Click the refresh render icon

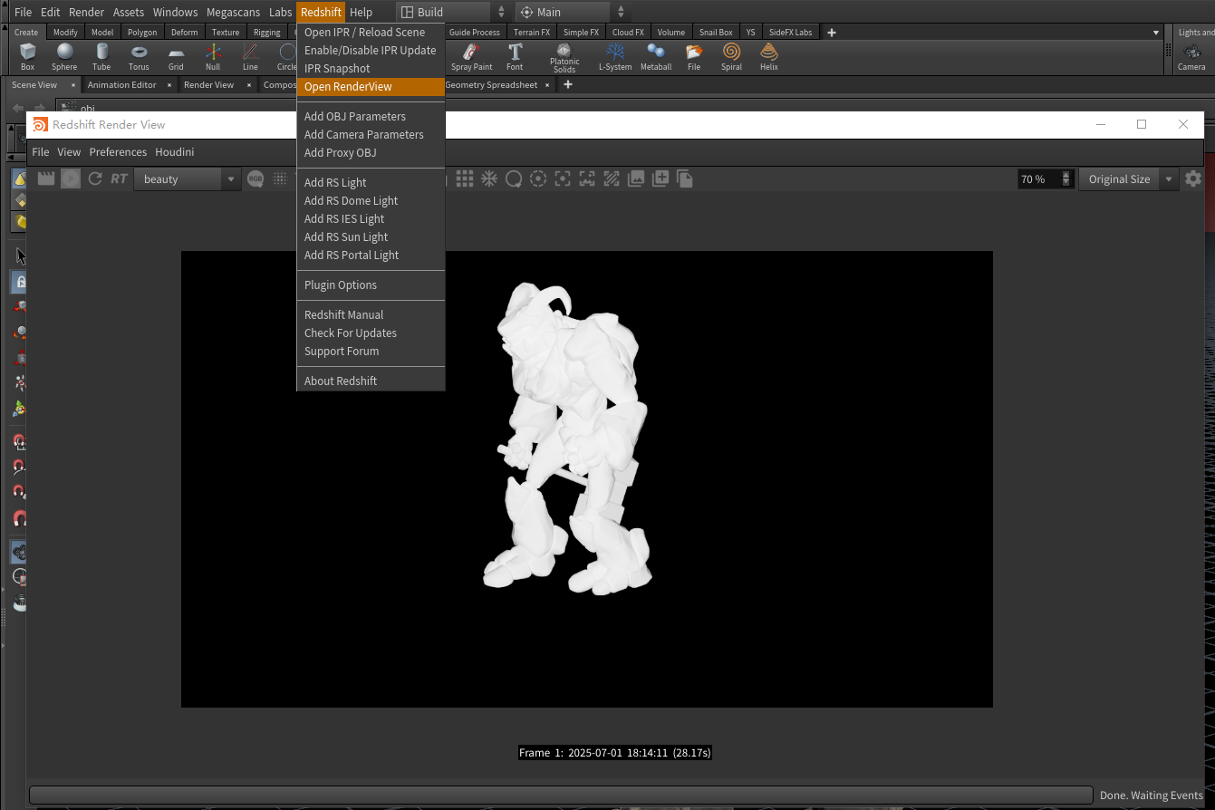pyautogui.click(x=95, y=179)
